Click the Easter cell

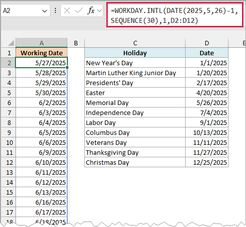135,93
